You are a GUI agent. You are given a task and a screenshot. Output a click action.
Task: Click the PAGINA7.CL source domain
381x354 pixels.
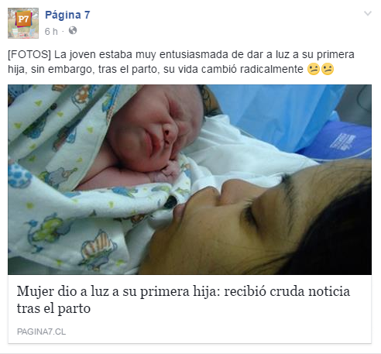click(x=41, y=332)
